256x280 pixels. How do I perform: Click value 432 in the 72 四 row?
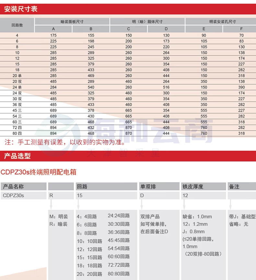click(91, 128)
